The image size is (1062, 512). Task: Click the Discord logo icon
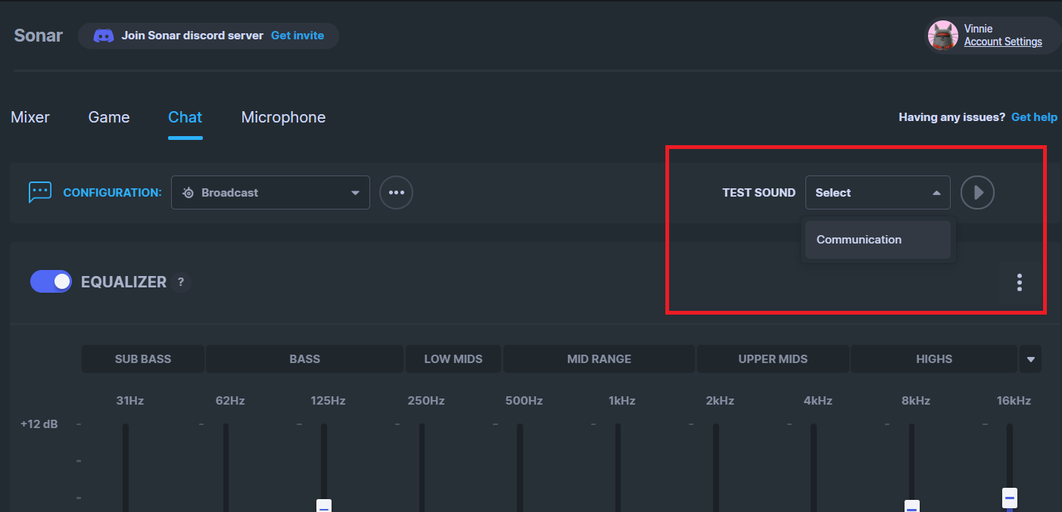pyautogui.click(x=104, y=36)
